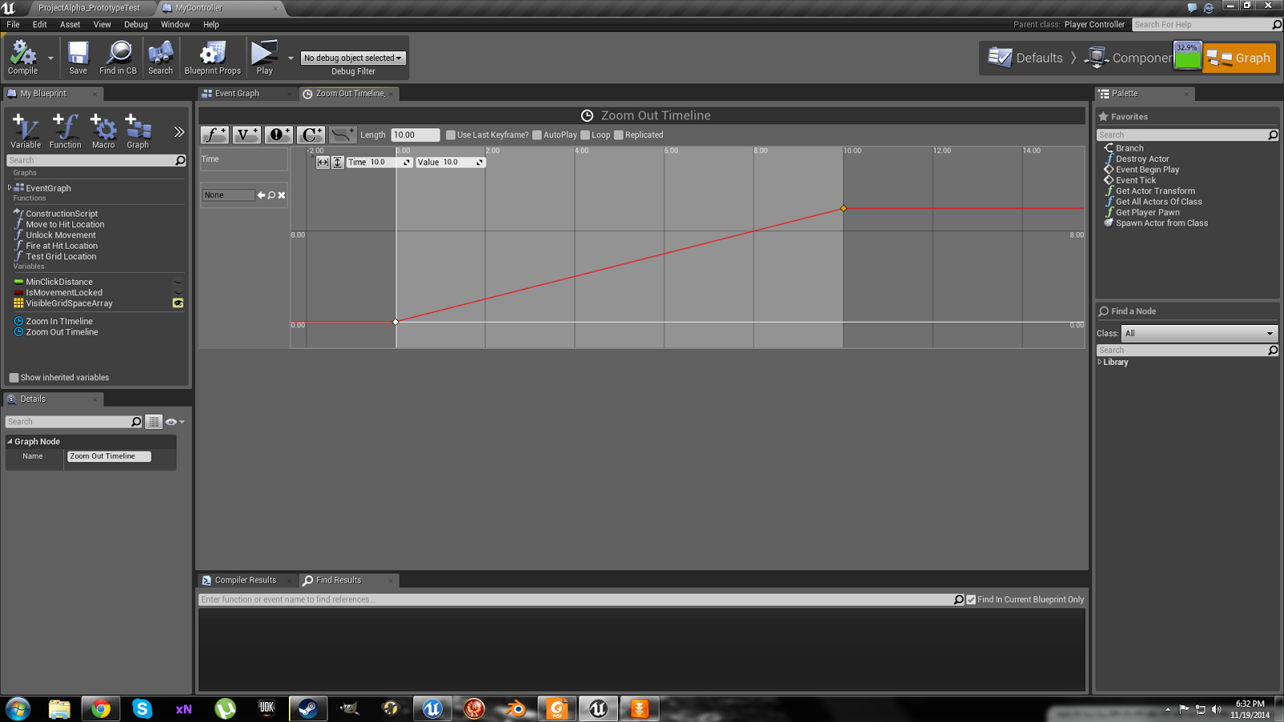Screen dimensions: 1284x722
Task: Switch to the Compiler Results tab
Action: pyautogui.click(x=246, y=580)
